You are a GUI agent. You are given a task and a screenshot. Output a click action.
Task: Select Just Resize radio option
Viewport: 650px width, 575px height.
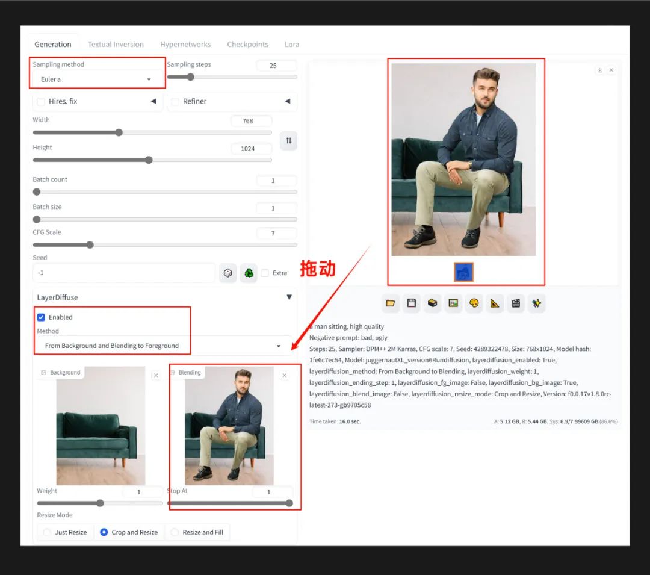(64, 532)
